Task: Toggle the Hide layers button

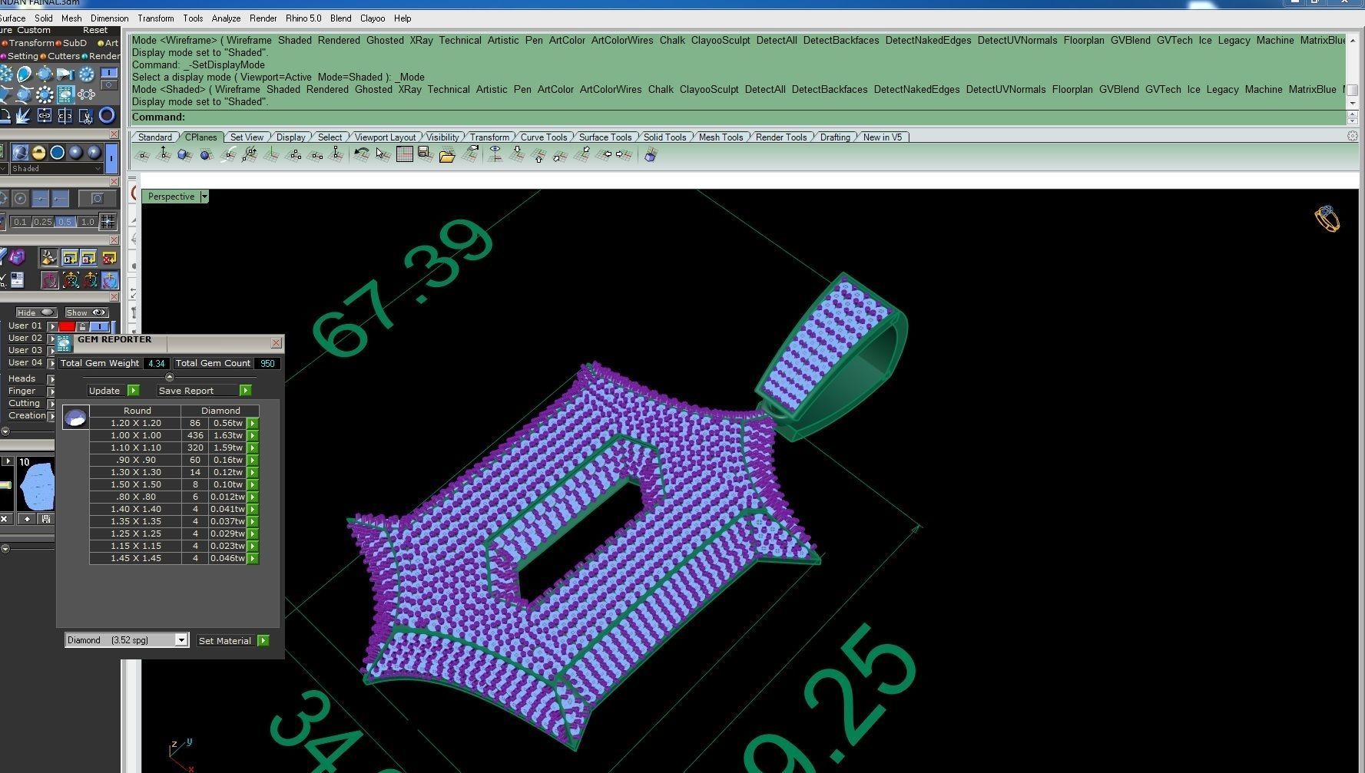Action: [36, 312]
